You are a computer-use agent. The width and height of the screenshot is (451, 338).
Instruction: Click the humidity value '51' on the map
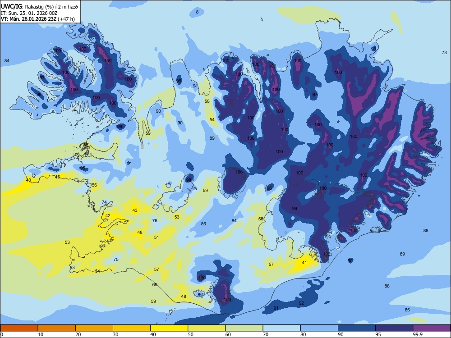pyautogui.click(x=156, y=237)
